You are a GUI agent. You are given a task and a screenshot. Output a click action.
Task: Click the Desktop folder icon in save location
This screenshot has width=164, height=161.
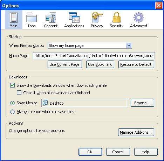click(45, 103)
